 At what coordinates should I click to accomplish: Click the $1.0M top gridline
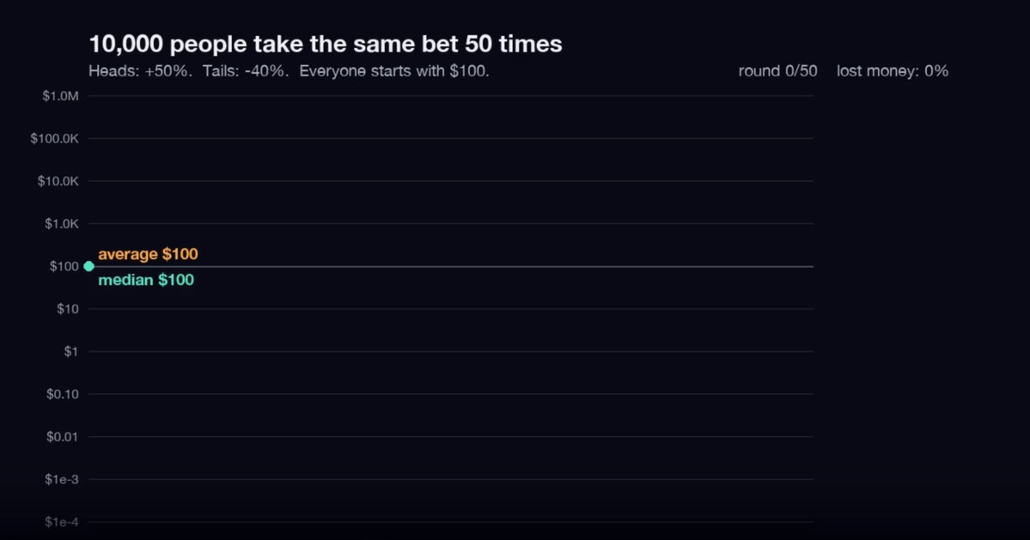[451, 96]
